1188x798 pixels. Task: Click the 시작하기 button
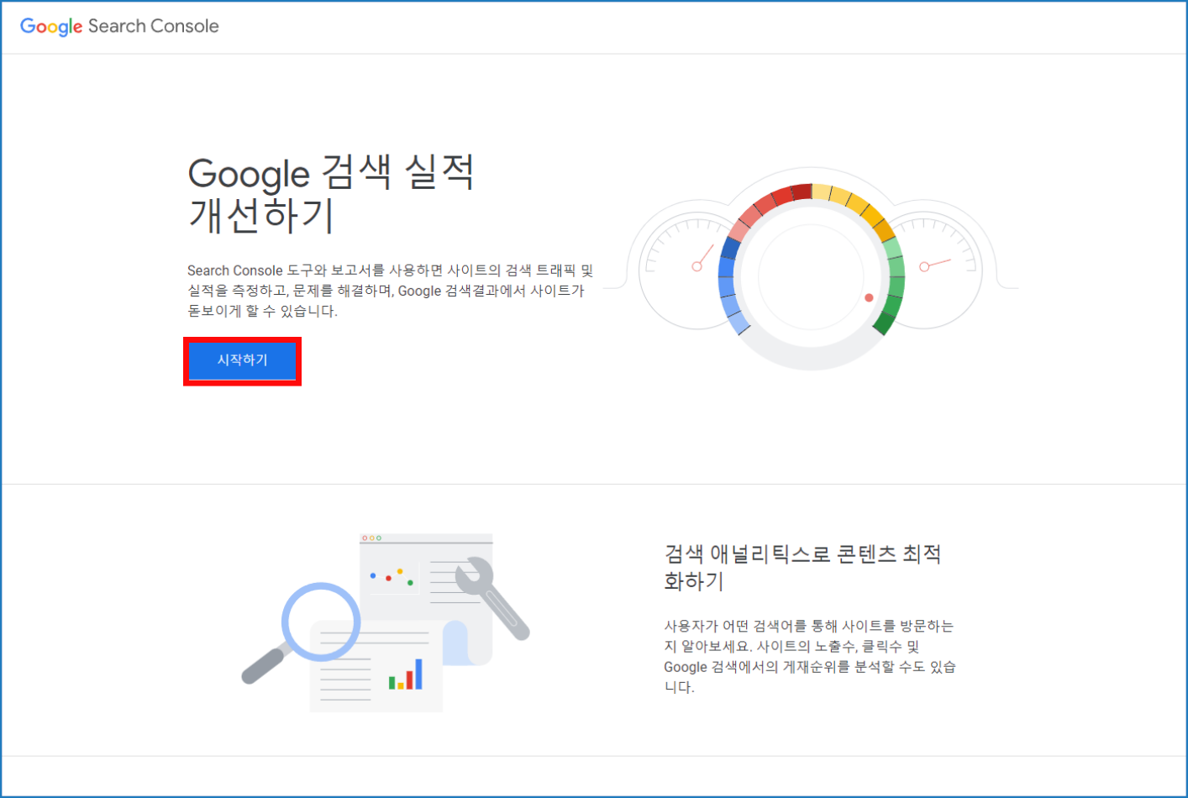pos(242,360)
